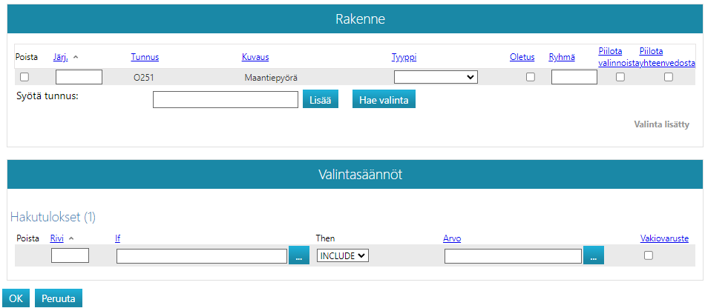Click the Ryhmä text box

[x=574, y=77]
